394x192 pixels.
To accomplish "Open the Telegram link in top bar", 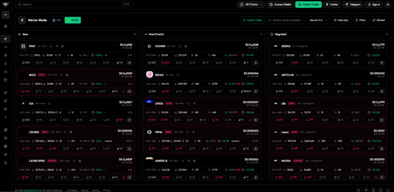I will pyautogui.click(x=353, y=4).
